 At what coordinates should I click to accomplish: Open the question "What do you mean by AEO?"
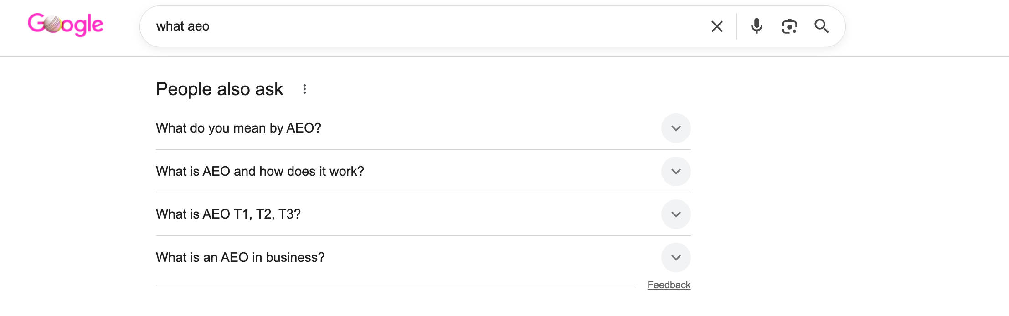point(238,128)
